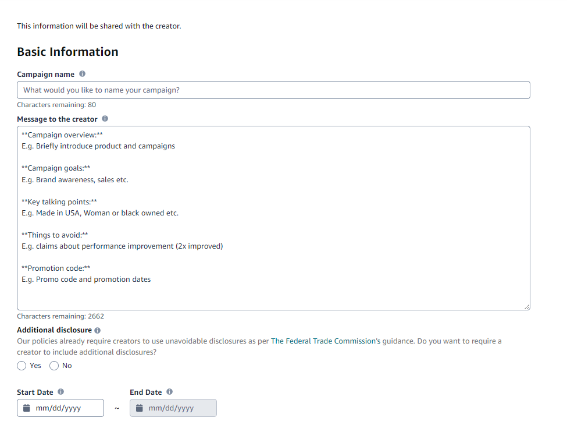Click the info icon beside Message to the creator
The height and width of the screenshot is (428, 567).
(x=105, y=119)
